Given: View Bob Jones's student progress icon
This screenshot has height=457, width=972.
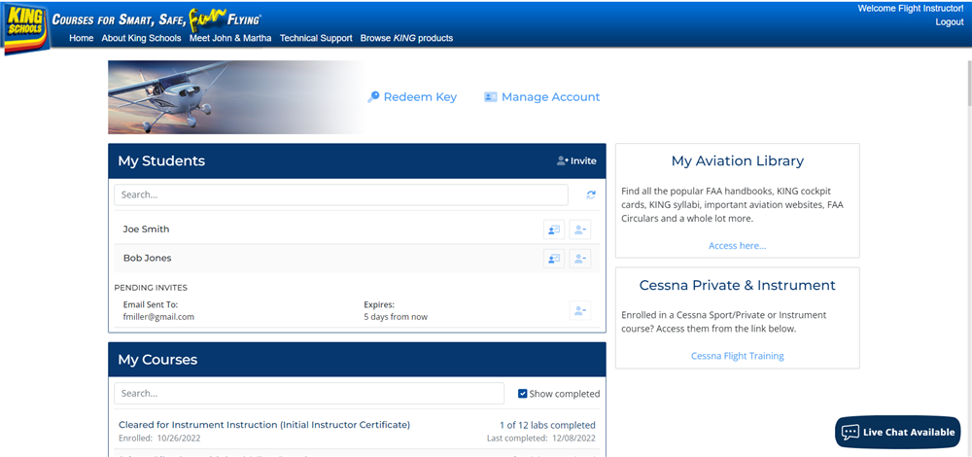Looking at the screenshot, I should [554, 259].
